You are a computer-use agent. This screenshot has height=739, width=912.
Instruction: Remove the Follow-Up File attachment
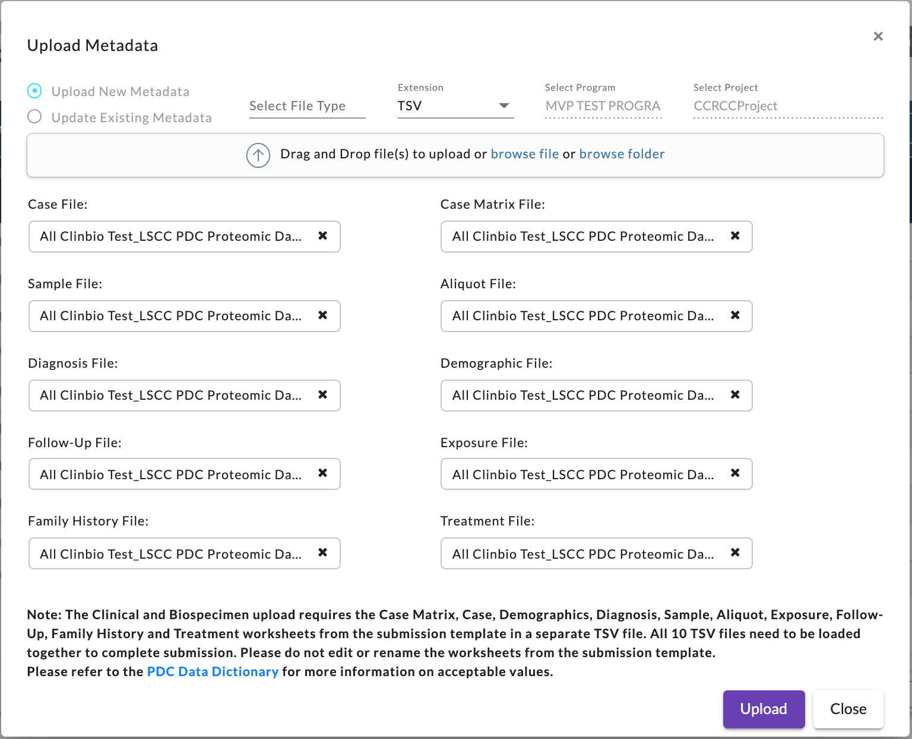tap(322, 473)
